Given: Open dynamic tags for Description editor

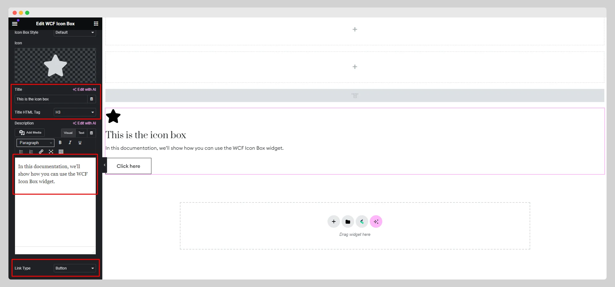Looking at the screenshot, I should 92,133.
